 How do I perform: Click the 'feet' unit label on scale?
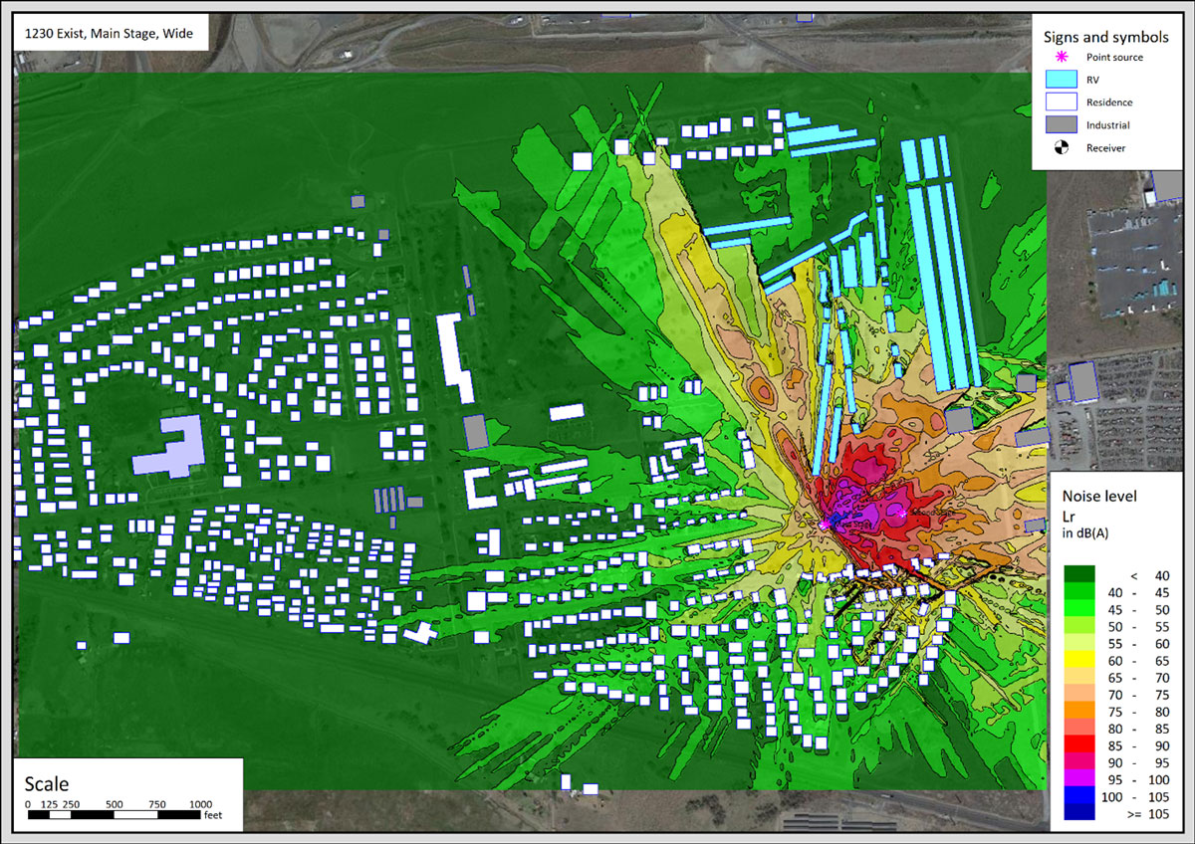212,815
